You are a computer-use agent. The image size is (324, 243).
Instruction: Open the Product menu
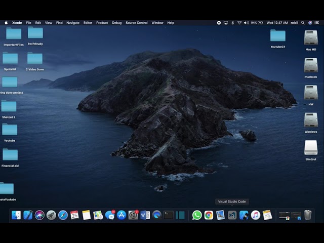[102, 23]
